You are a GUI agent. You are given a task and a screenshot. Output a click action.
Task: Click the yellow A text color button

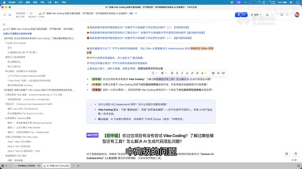[202, 73]
